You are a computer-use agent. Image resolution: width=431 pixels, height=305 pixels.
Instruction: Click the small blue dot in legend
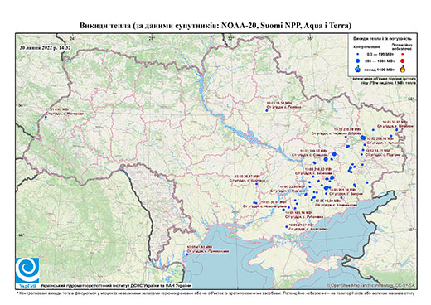(x=358, y=55)
